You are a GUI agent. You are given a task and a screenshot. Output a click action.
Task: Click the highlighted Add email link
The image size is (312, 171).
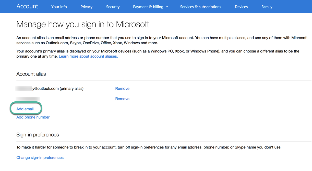point(25,109)
